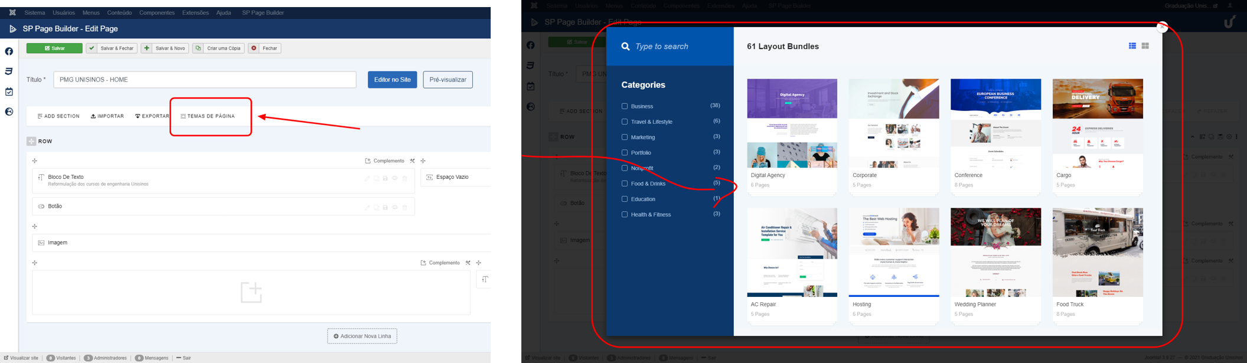The image size is (1247, 363).
Task: Click the CSS3 icon in the left sidebar
Action: pos(9,71)
